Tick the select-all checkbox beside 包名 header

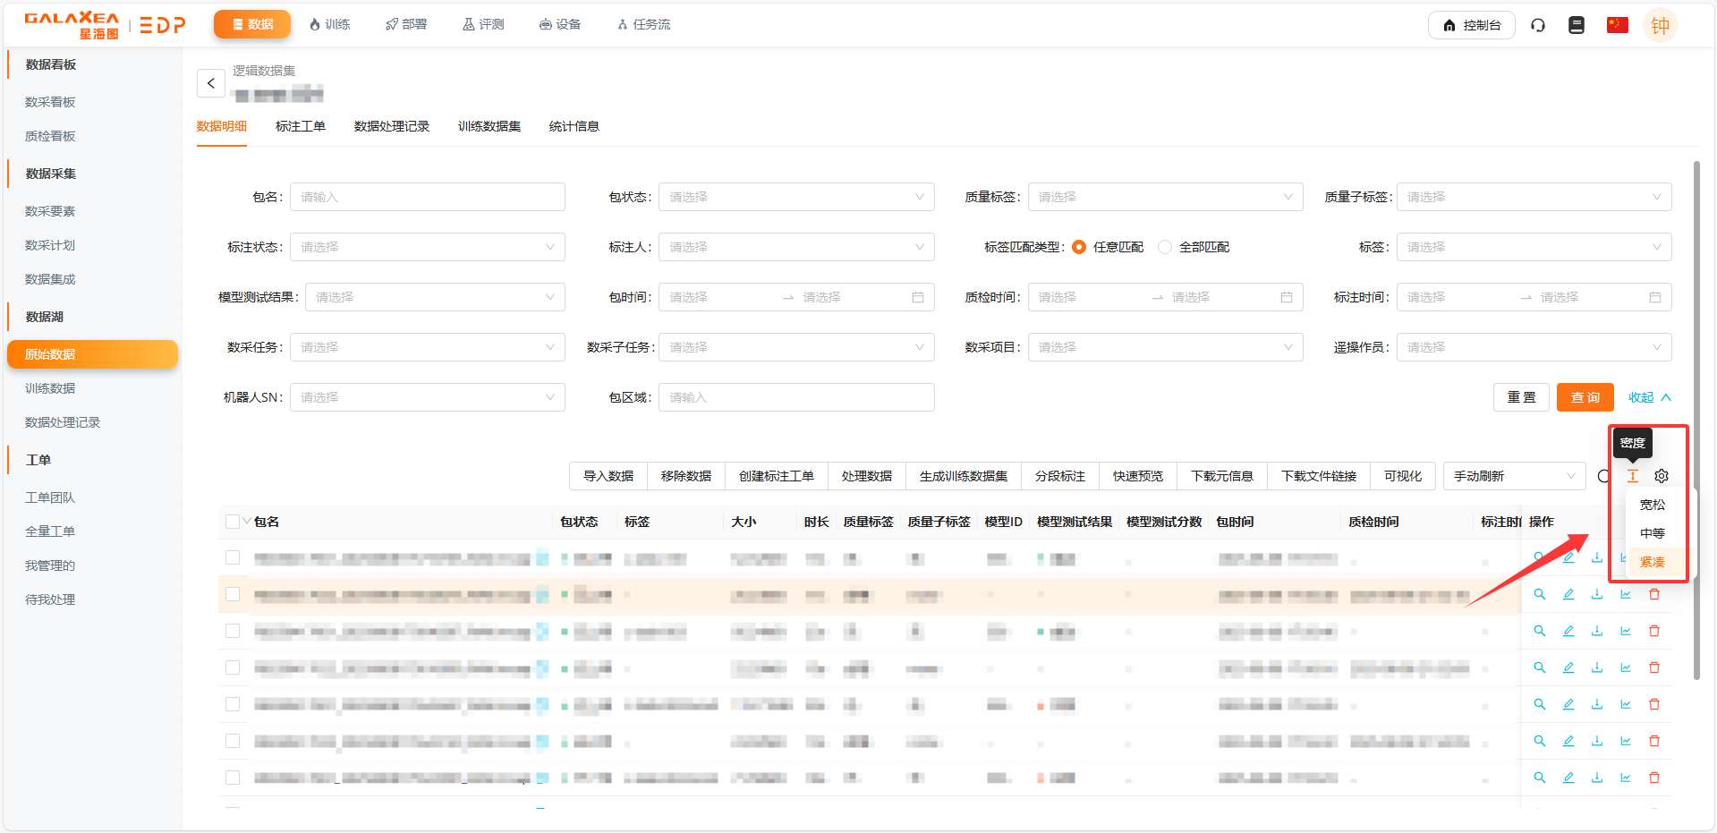pos(233,522)
